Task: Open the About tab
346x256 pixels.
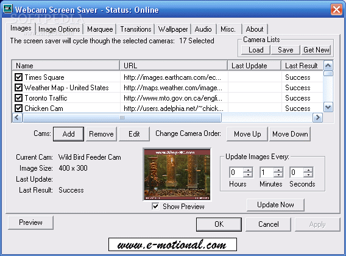Action: (255, 29)
